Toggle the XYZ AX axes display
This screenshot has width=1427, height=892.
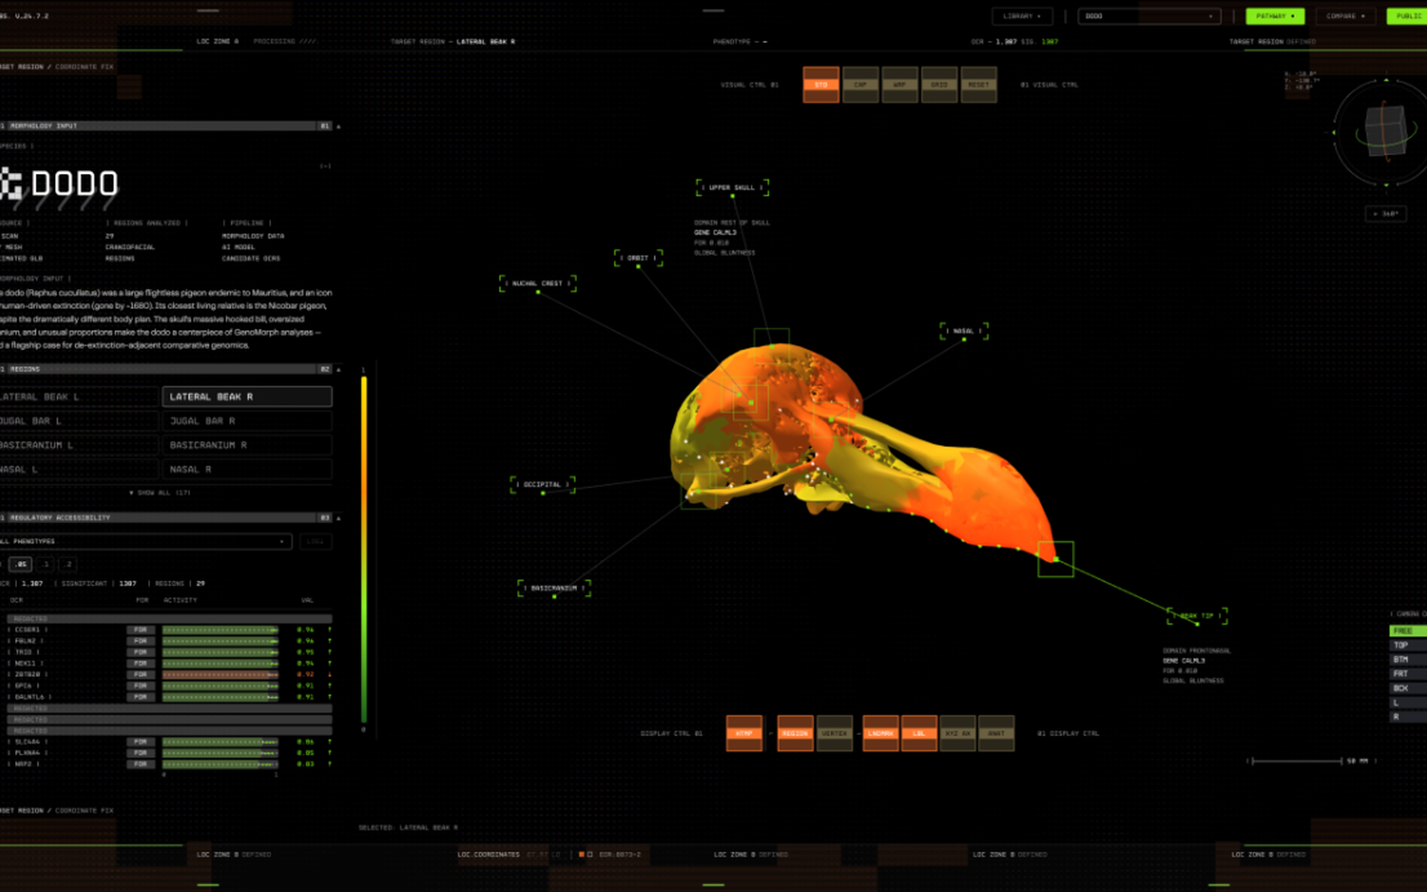pos(958,733)
